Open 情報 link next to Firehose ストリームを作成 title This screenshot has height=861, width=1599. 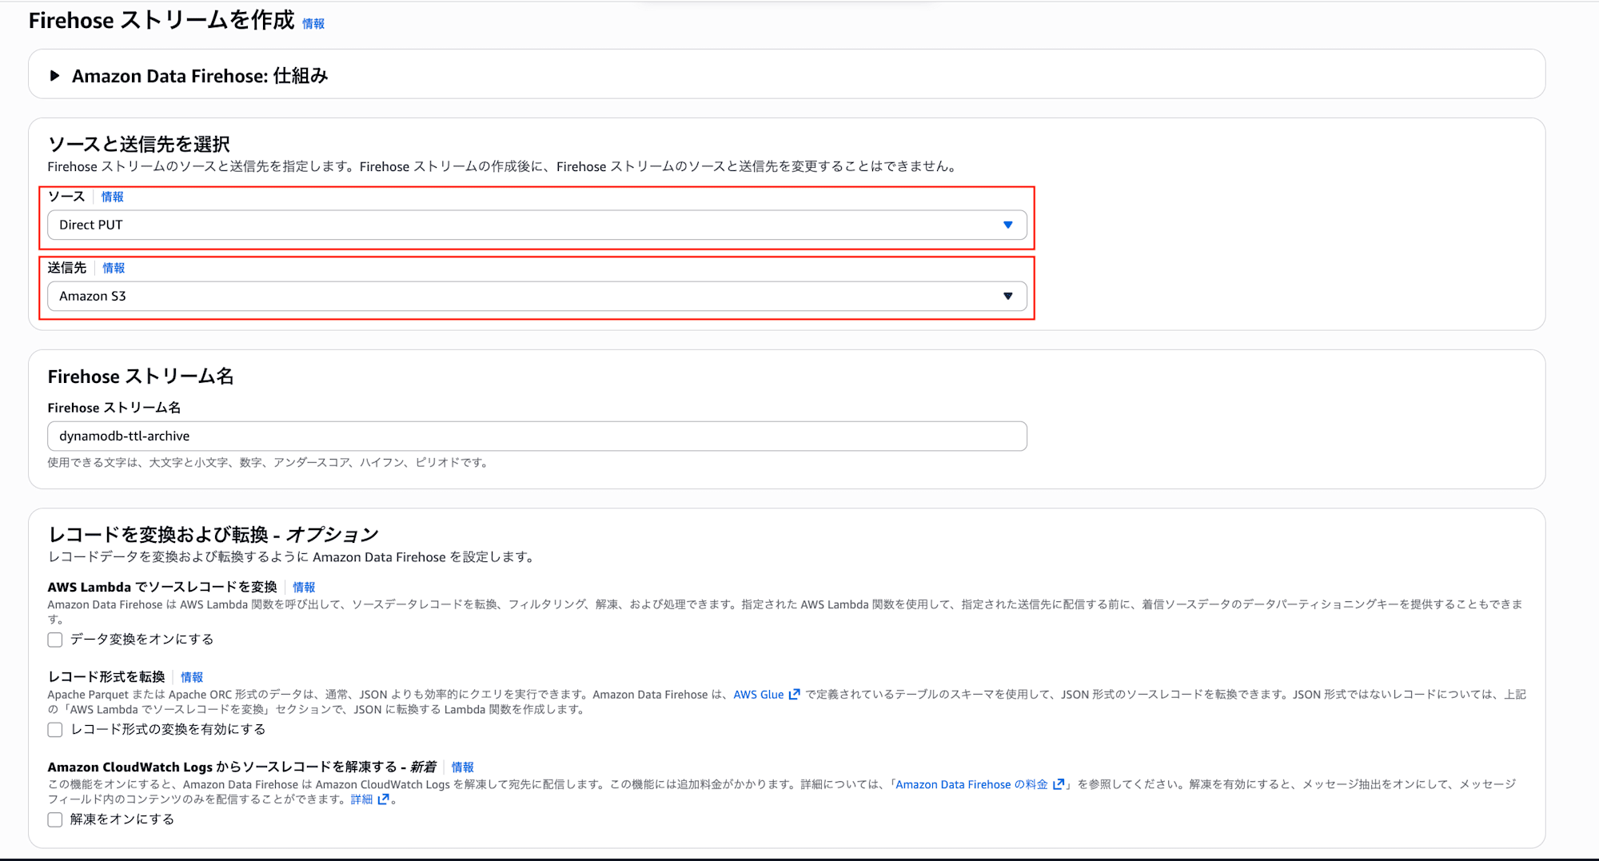tap(313, 24)
